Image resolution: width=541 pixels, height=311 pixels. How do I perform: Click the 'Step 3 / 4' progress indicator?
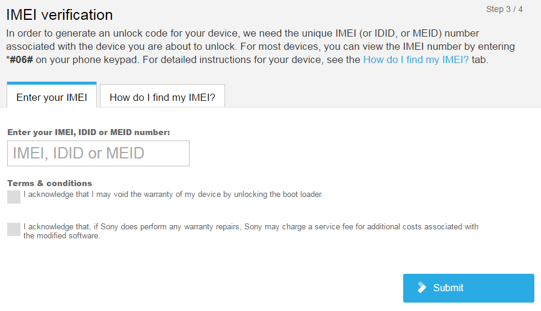(x=504, y=10)
